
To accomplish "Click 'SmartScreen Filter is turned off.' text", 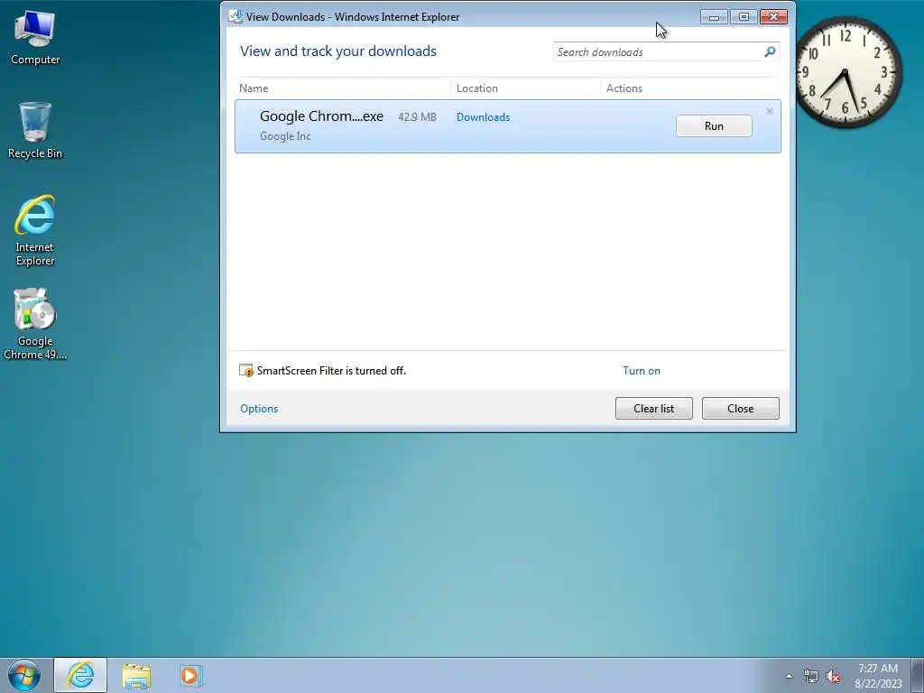I will tap(331, 371).
